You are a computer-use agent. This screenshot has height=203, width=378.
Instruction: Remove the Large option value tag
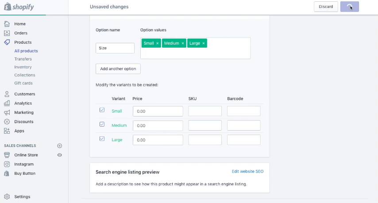pos(204,43)
